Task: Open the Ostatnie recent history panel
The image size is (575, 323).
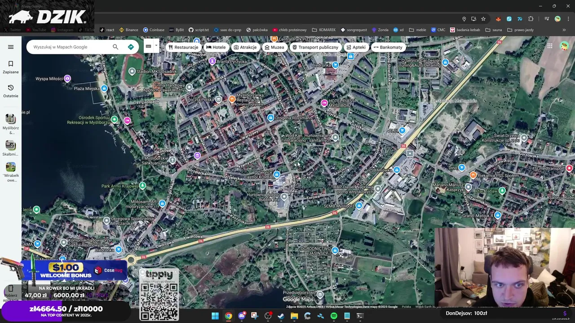Action: click(x=11, y=91)
